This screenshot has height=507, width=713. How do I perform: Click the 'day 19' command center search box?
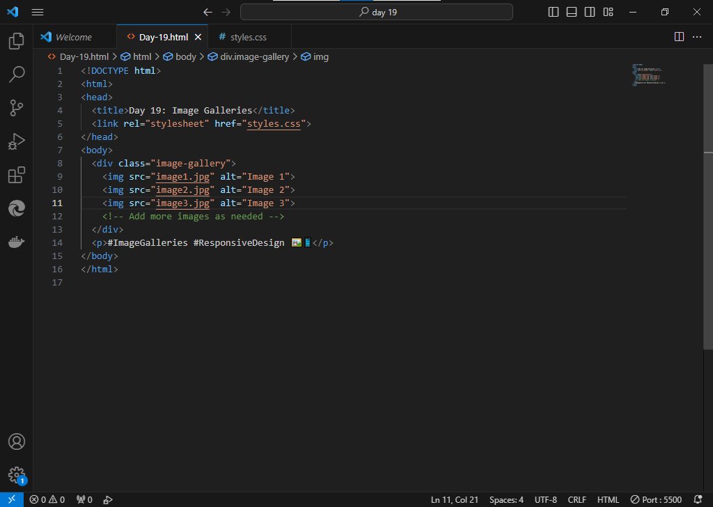[377, 13]
